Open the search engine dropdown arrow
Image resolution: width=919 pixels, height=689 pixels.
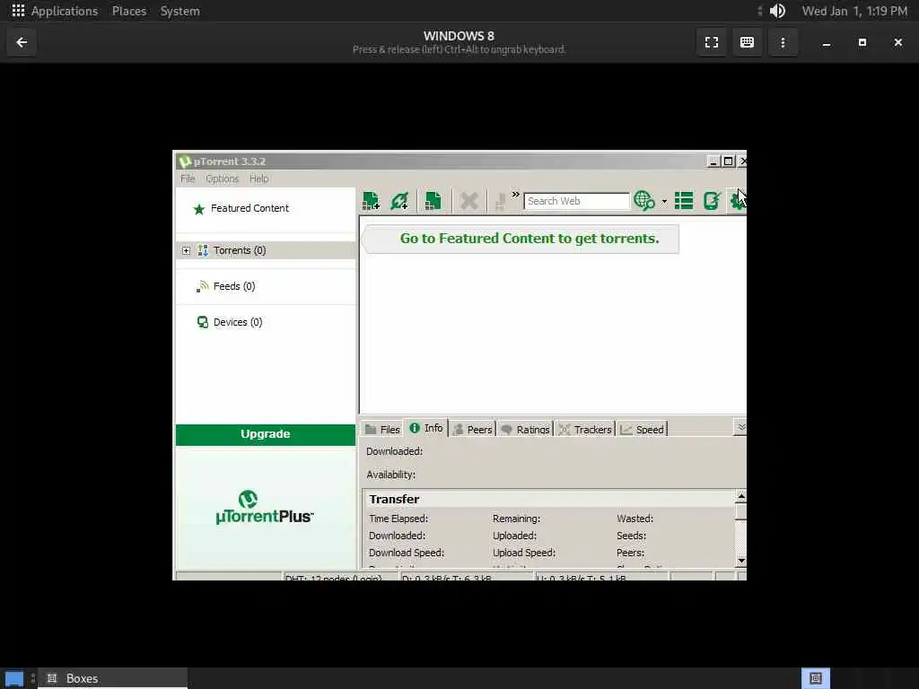click(x=664, y=202)
